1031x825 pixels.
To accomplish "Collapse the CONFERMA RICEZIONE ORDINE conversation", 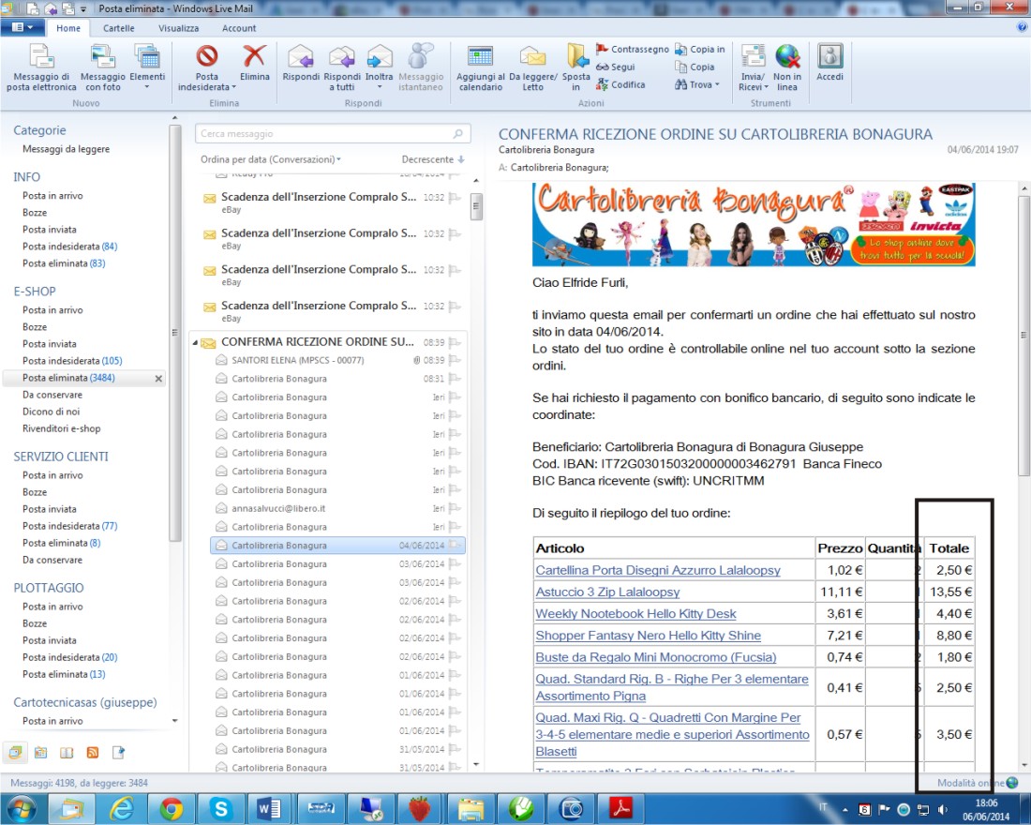I will (x=195, y=343).
